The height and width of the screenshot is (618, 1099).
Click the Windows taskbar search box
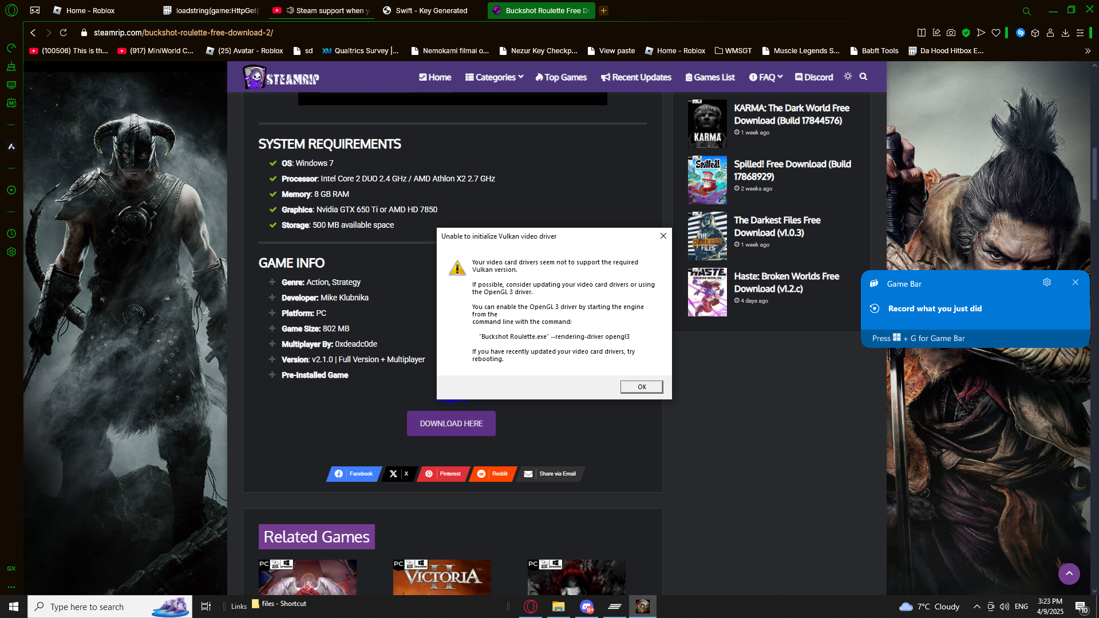(110, 607)
